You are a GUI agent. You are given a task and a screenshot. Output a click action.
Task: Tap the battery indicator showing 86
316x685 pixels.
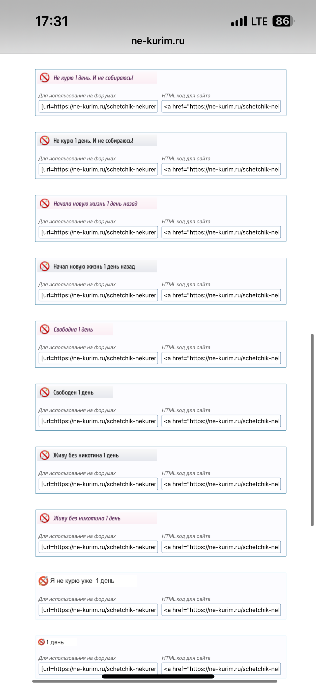283,21
